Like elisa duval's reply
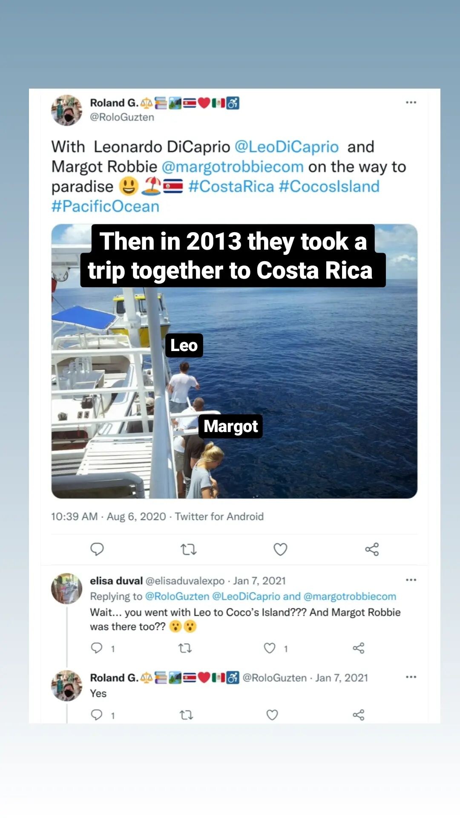This screenshot has width=460, height=818. point(270,648)
